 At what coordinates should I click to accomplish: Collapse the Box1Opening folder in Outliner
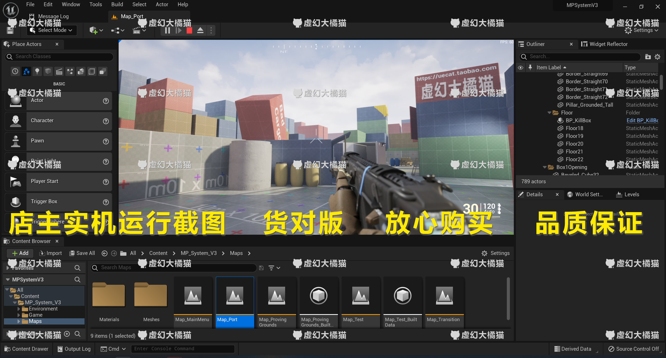pyautogui.click(x=545, y=167)
